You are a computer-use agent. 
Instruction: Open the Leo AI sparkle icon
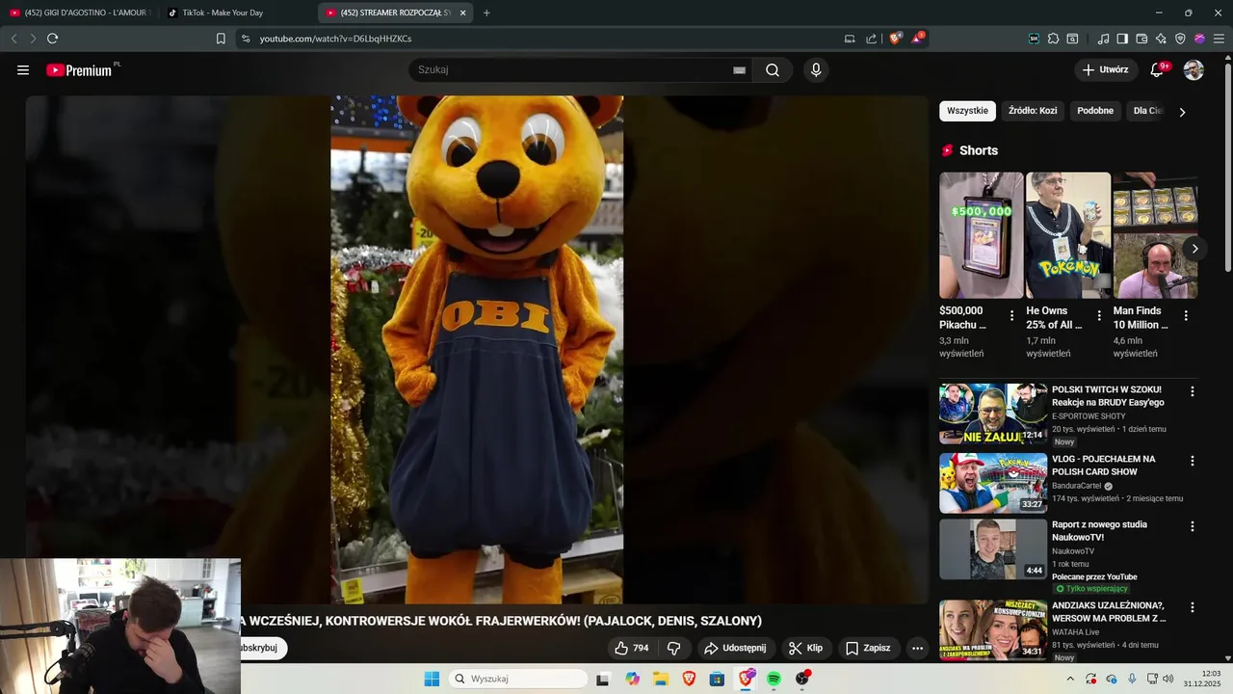[x=1161, y=39]
